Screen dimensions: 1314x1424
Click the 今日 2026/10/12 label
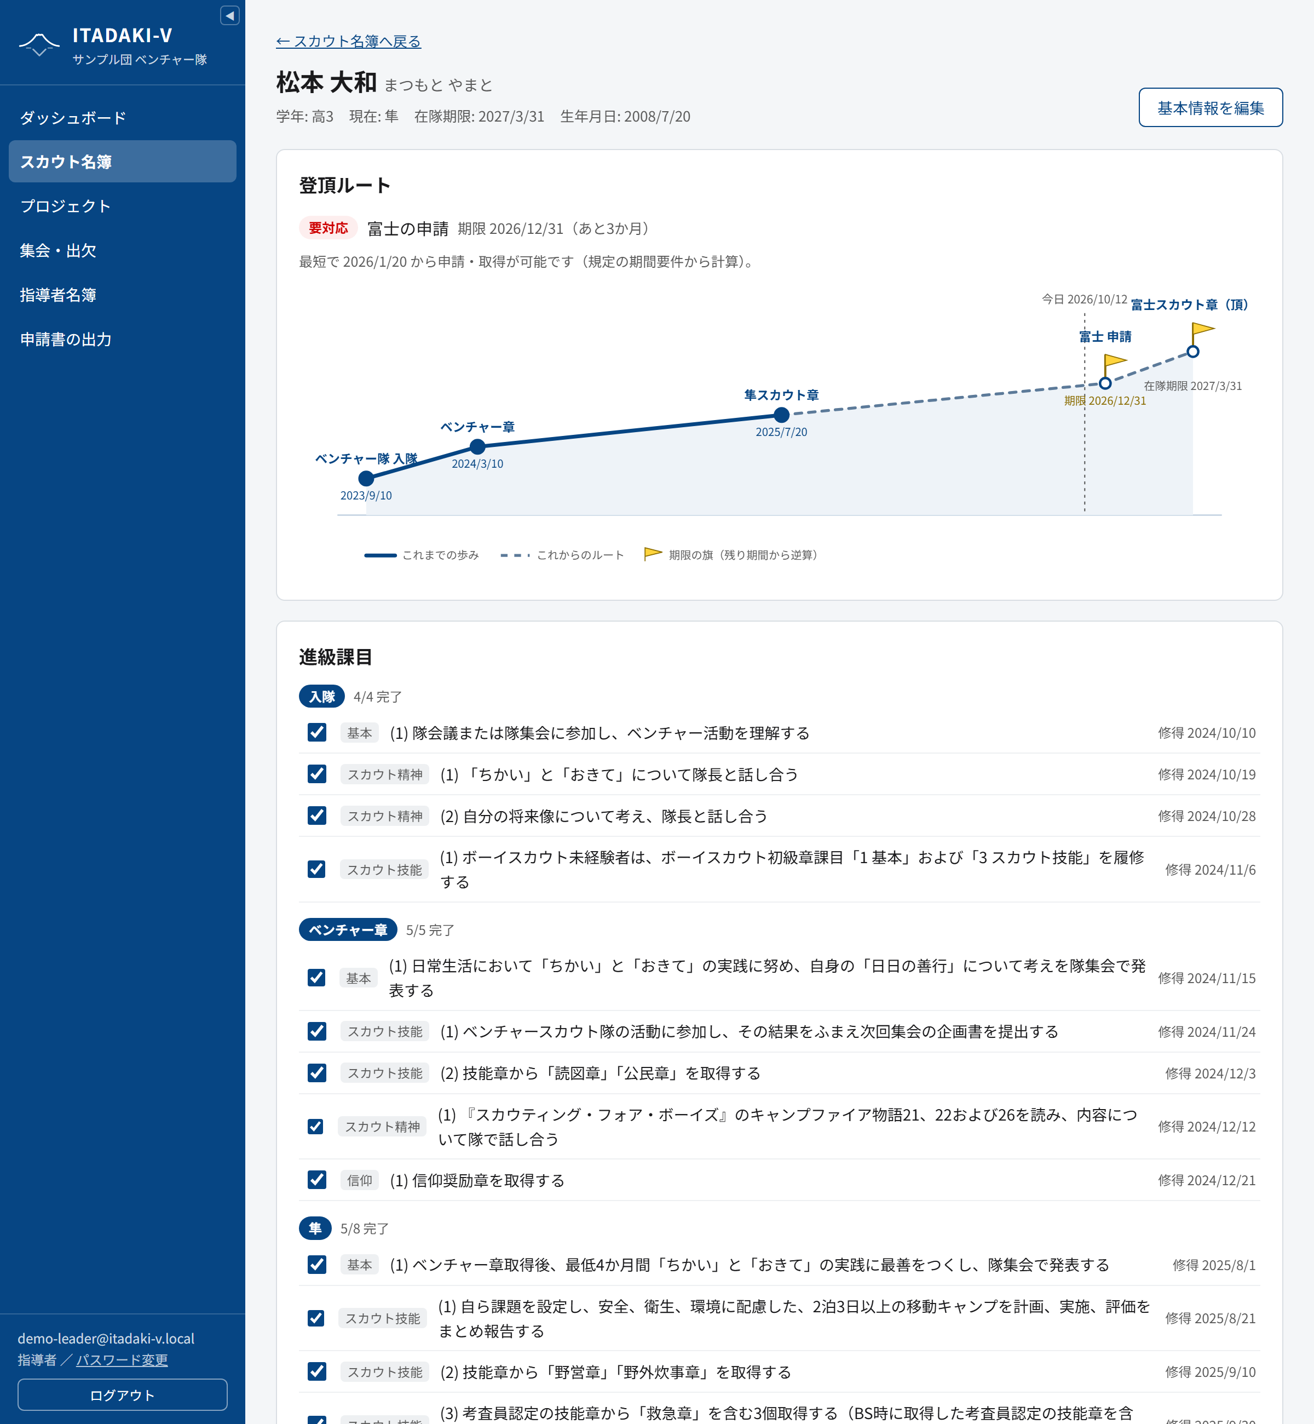[x=1085, y=298]
